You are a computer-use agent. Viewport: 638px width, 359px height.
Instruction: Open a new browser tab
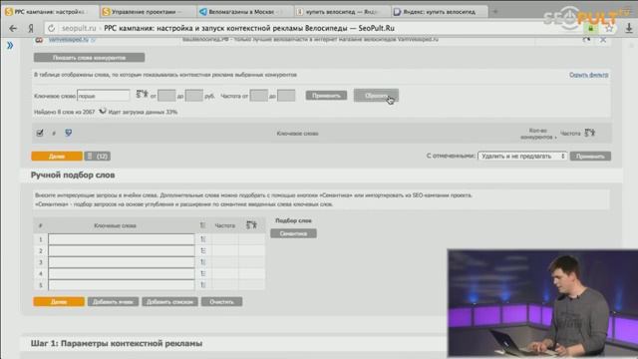coord(495,12)
